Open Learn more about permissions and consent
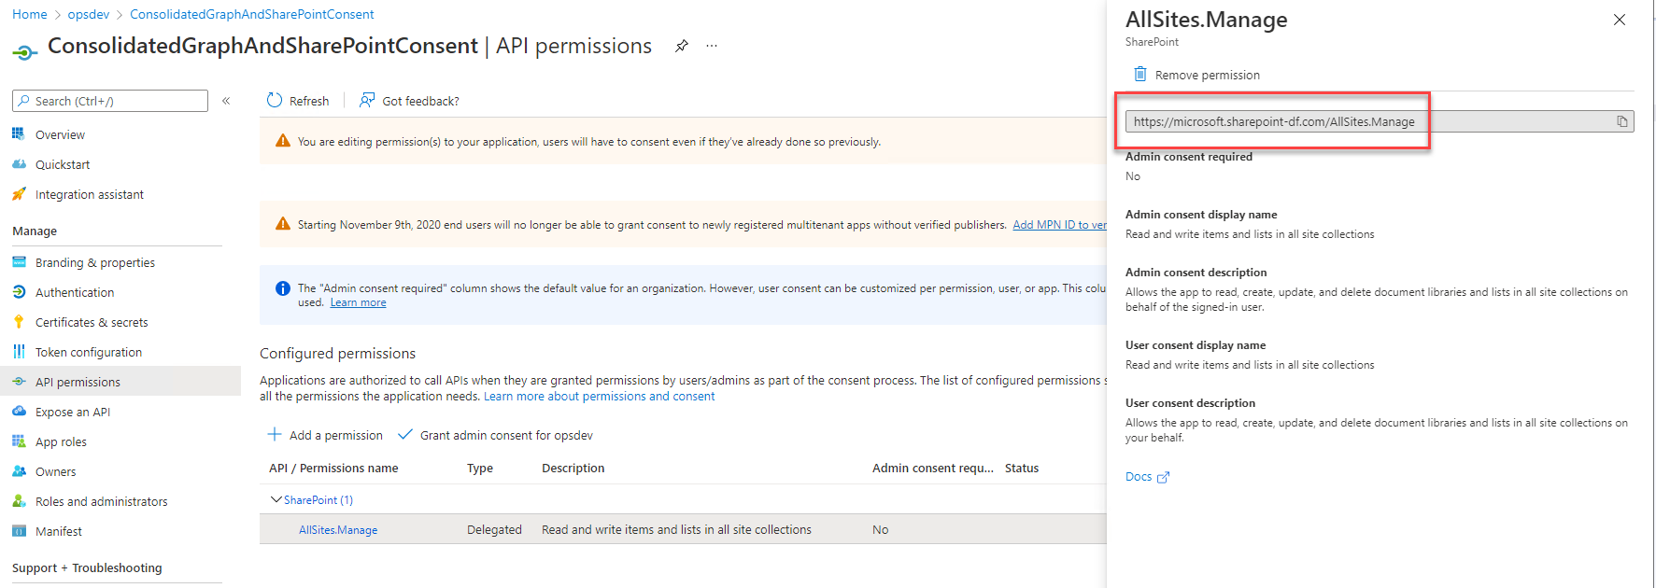Screen dimensions: 1656x588 coord(599,397)
